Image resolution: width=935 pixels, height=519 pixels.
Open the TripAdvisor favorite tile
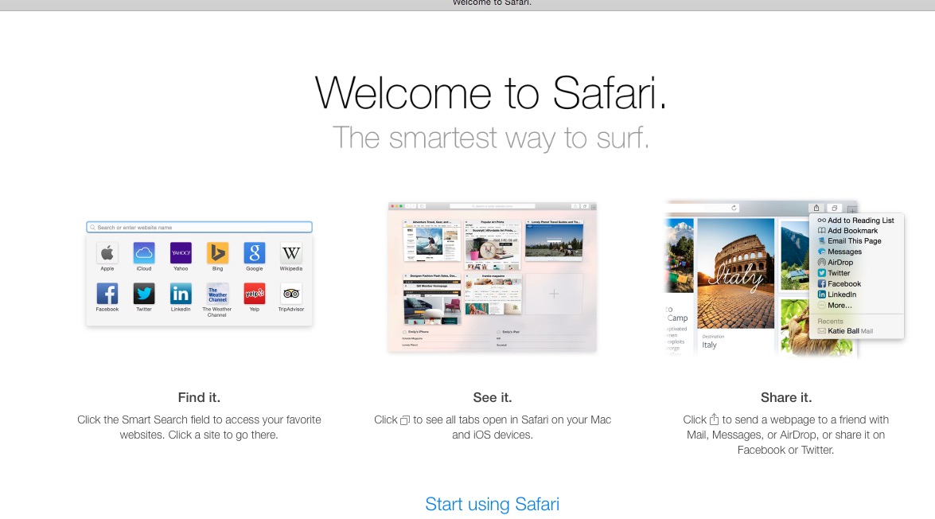click(x=291, y=294)
